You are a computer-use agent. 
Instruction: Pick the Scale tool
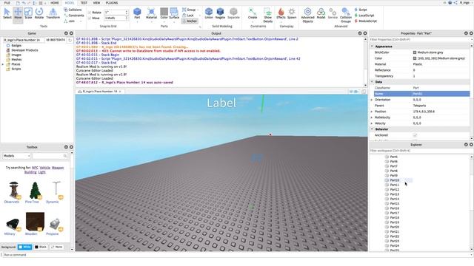pyautogui.click(x=28, y=14)
